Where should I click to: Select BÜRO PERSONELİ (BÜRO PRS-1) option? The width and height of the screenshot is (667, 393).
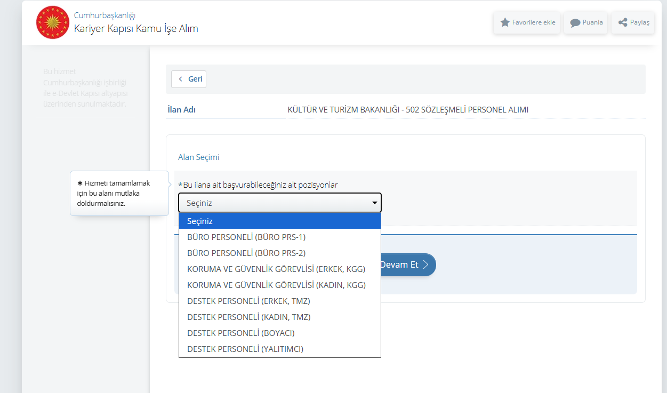[x=280, y=237]
